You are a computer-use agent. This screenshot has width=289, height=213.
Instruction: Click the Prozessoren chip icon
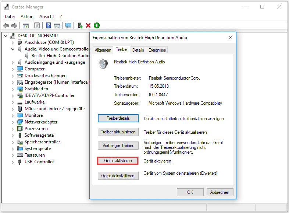point(20,129)
